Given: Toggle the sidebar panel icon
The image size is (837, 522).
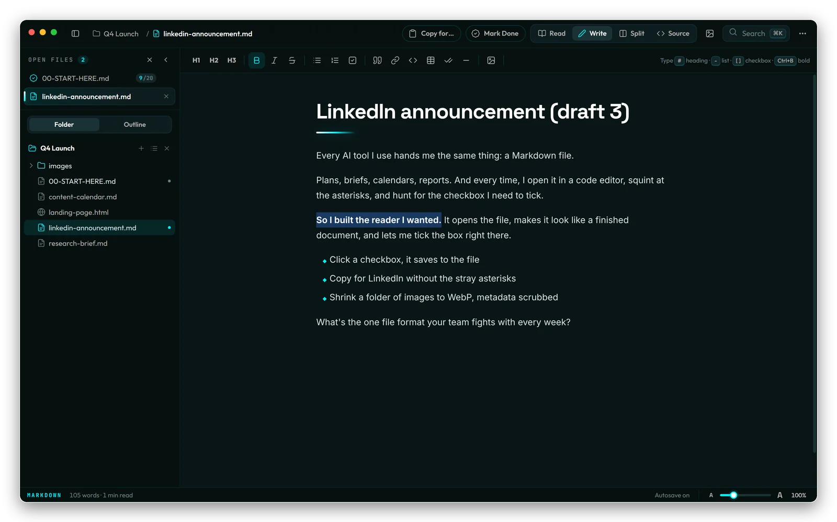Looking at the screenshot, I should pos(75,33).
